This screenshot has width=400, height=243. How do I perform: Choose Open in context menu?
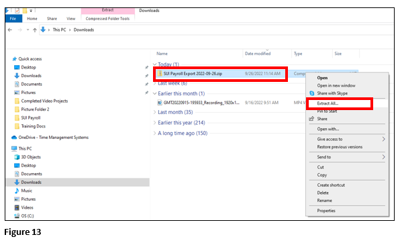322,78
